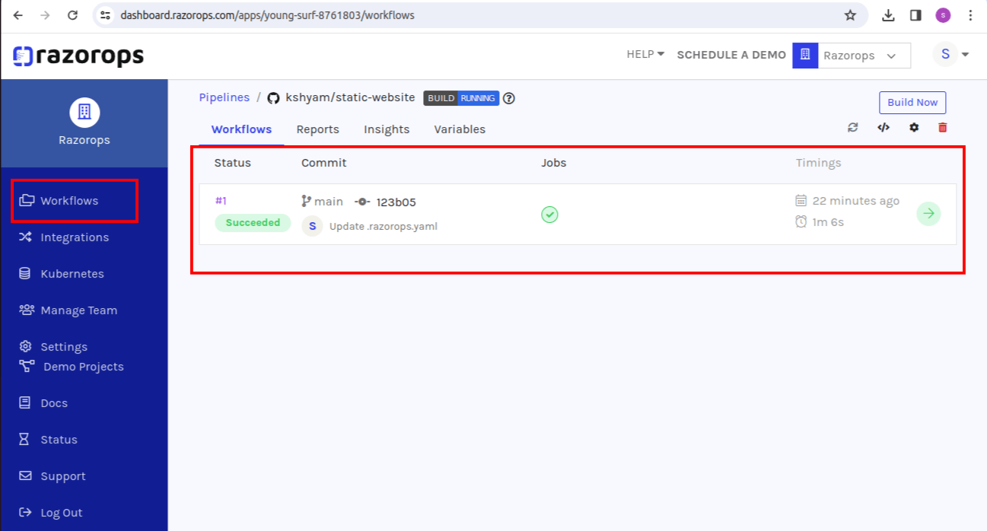Expand the HELP dropdown

(x=645, y=54)
